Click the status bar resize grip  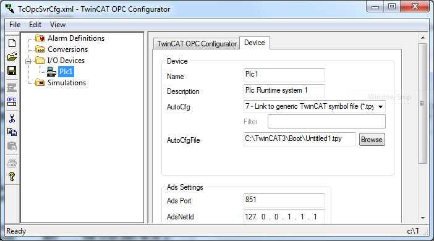(426, 232)
